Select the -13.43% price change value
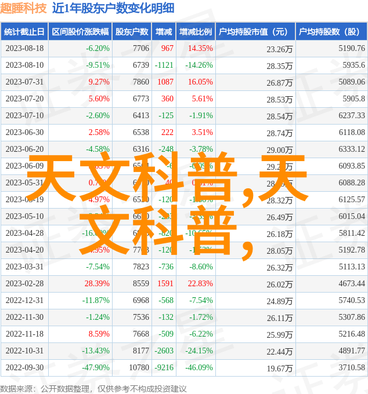Screen dimensions: 368x394 [96, 351]
